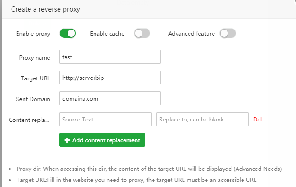Click the 'Sent Domain' field label

click(x=33, y=99)
